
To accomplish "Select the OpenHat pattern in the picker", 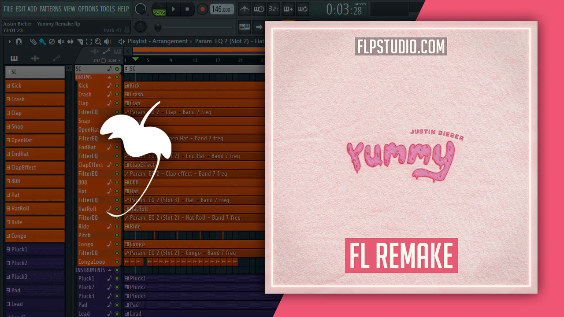I will coord(35,140).
